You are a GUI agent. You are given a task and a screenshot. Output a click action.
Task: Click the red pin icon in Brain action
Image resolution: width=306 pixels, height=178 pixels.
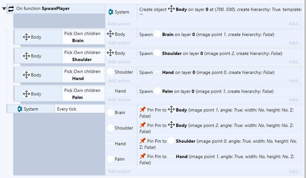[143, 110]
